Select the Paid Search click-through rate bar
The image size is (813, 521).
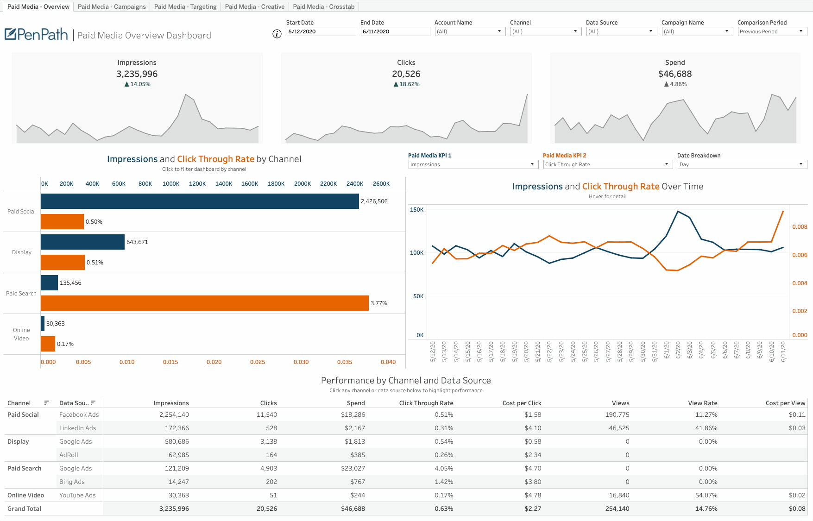[204, 303]
